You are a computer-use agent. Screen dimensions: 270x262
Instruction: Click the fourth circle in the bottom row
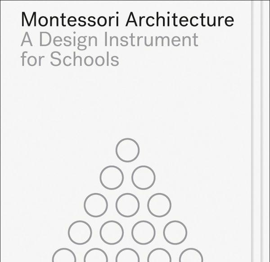click(159, 257)
